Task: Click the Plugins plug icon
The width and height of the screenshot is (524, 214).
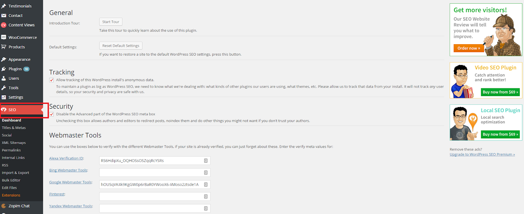Action: coord(4,69)
